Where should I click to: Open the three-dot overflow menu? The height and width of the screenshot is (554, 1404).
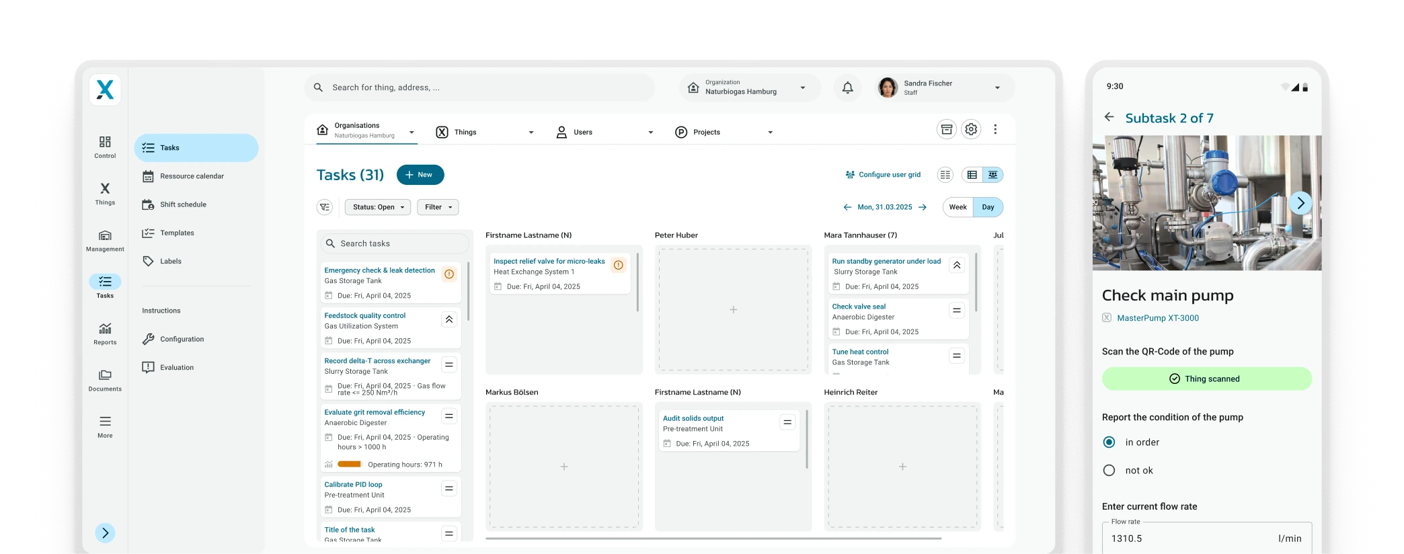click(995, 129)
